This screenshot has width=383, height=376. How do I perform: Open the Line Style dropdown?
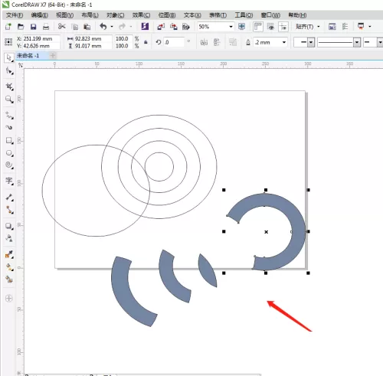[x=357, y=42]
